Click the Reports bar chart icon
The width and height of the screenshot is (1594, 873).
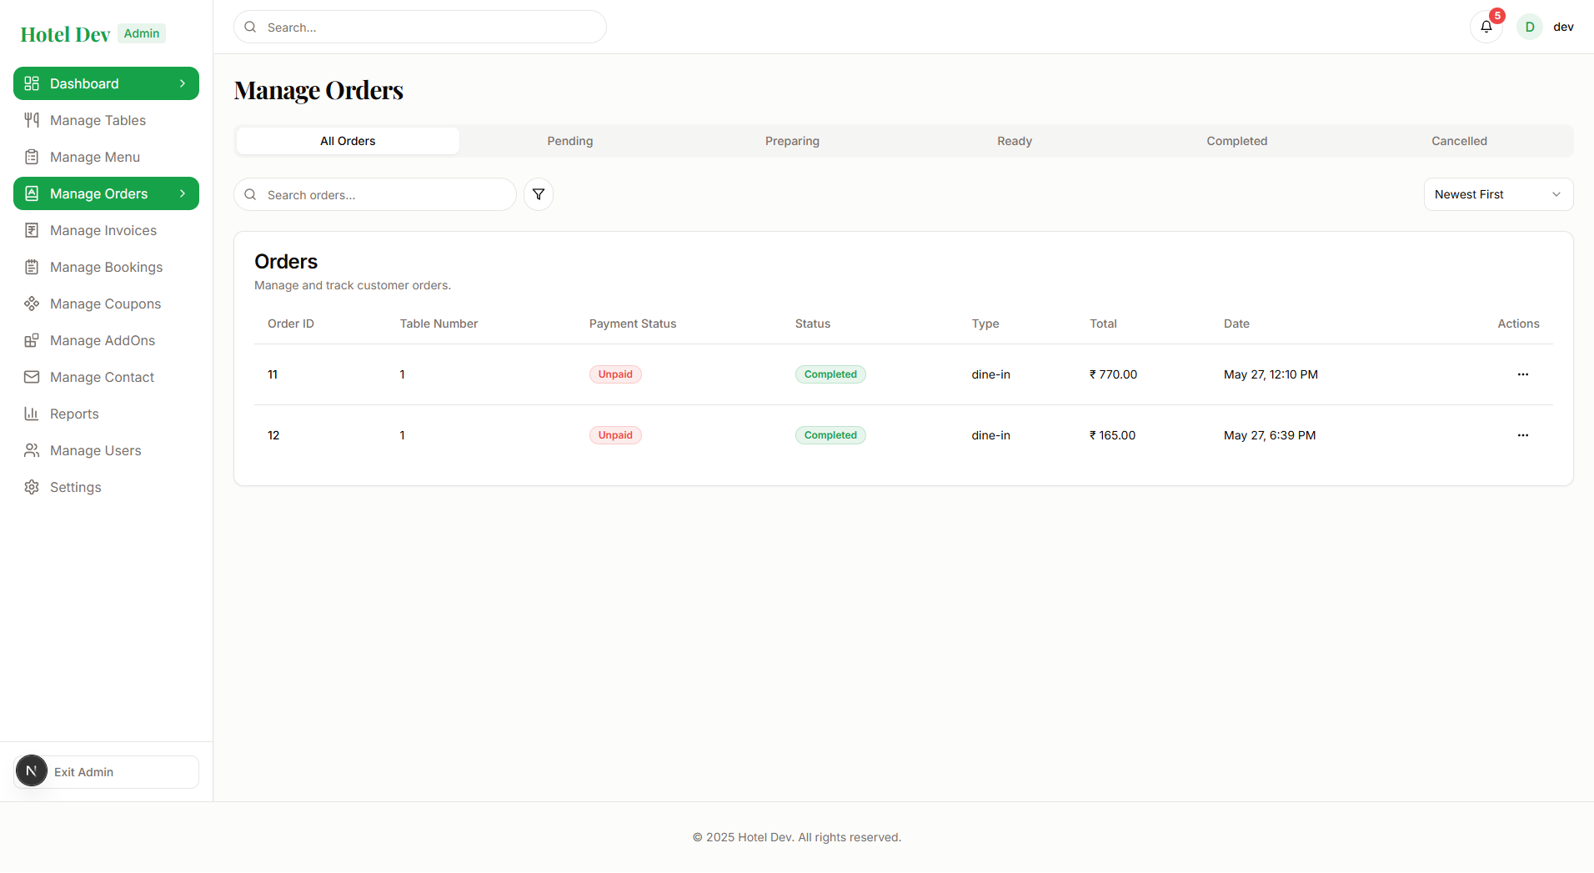32,414
